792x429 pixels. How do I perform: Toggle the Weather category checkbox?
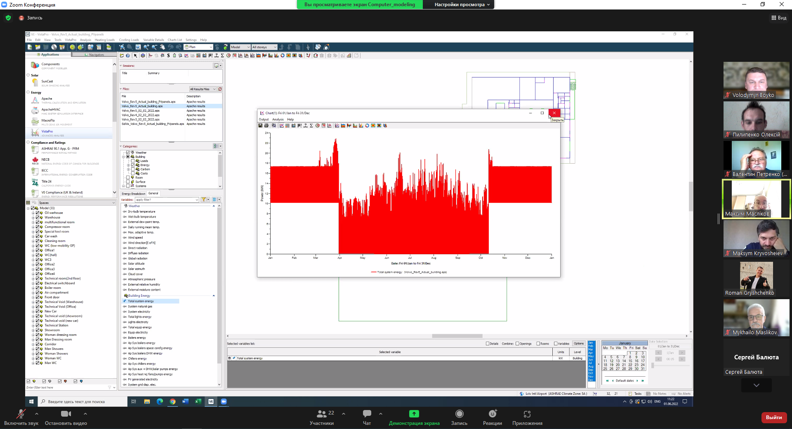[x=128, y=152]
